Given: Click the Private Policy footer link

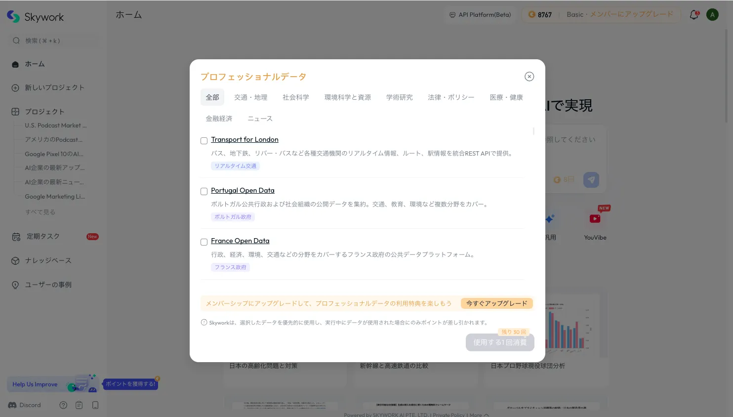Looking at the screenshot, I should tap(449, 415).
